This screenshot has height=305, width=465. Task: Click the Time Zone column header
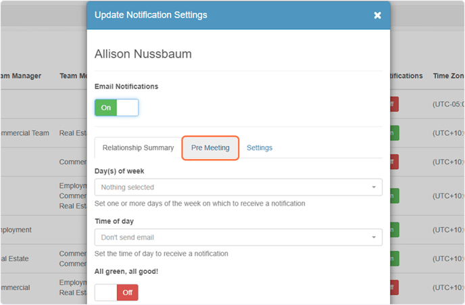(x=448, y=76)
